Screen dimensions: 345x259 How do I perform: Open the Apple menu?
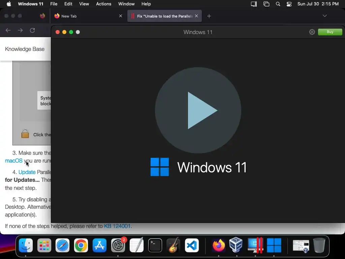(x=9, y=4)
